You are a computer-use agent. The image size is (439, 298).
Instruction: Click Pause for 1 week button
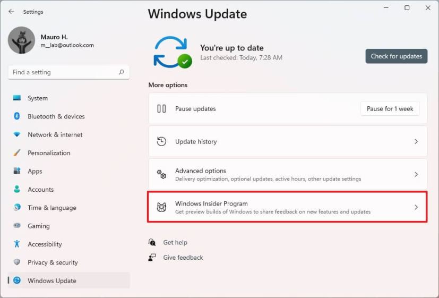click(390, 109)
